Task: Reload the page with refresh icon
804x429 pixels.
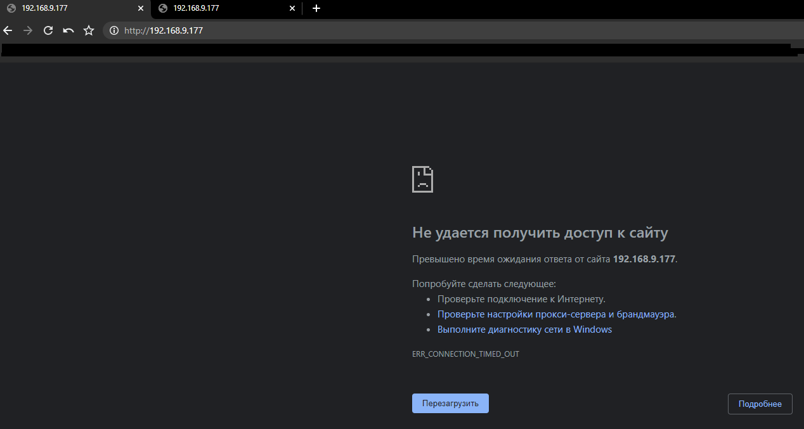Action: 48,30
